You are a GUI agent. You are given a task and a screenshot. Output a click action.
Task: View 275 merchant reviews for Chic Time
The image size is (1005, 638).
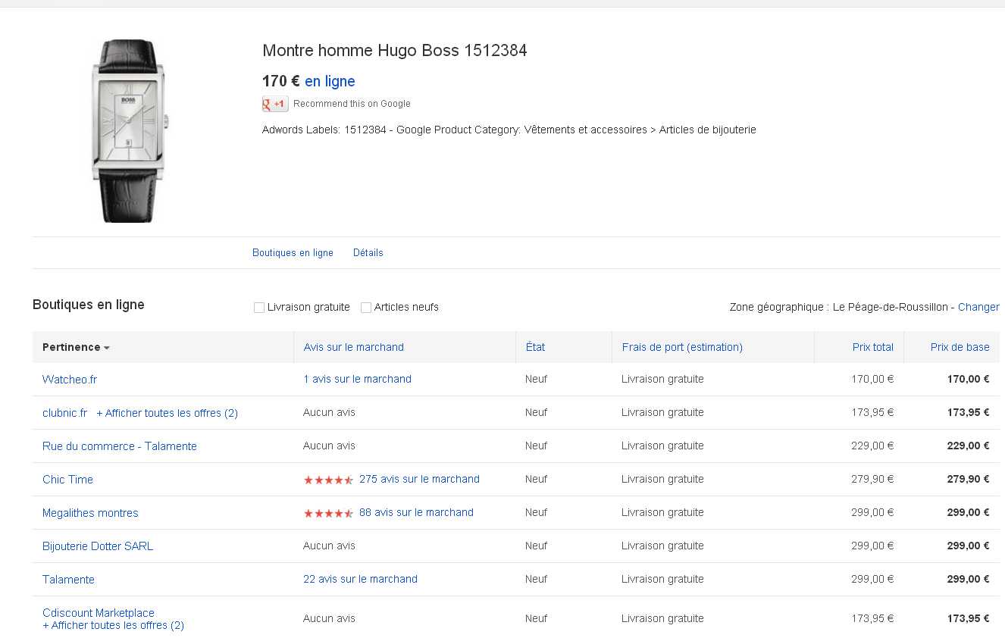tap(419, 479)
